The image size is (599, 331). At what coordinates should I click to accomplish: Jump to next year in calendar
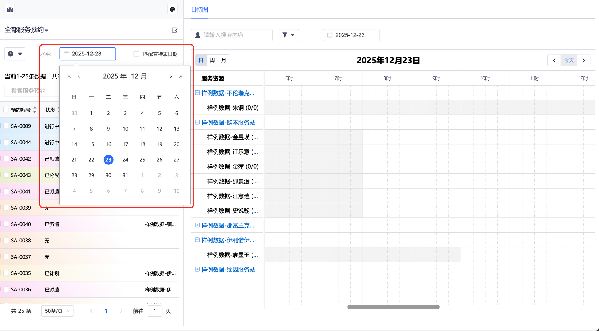(x=181, y=76)
